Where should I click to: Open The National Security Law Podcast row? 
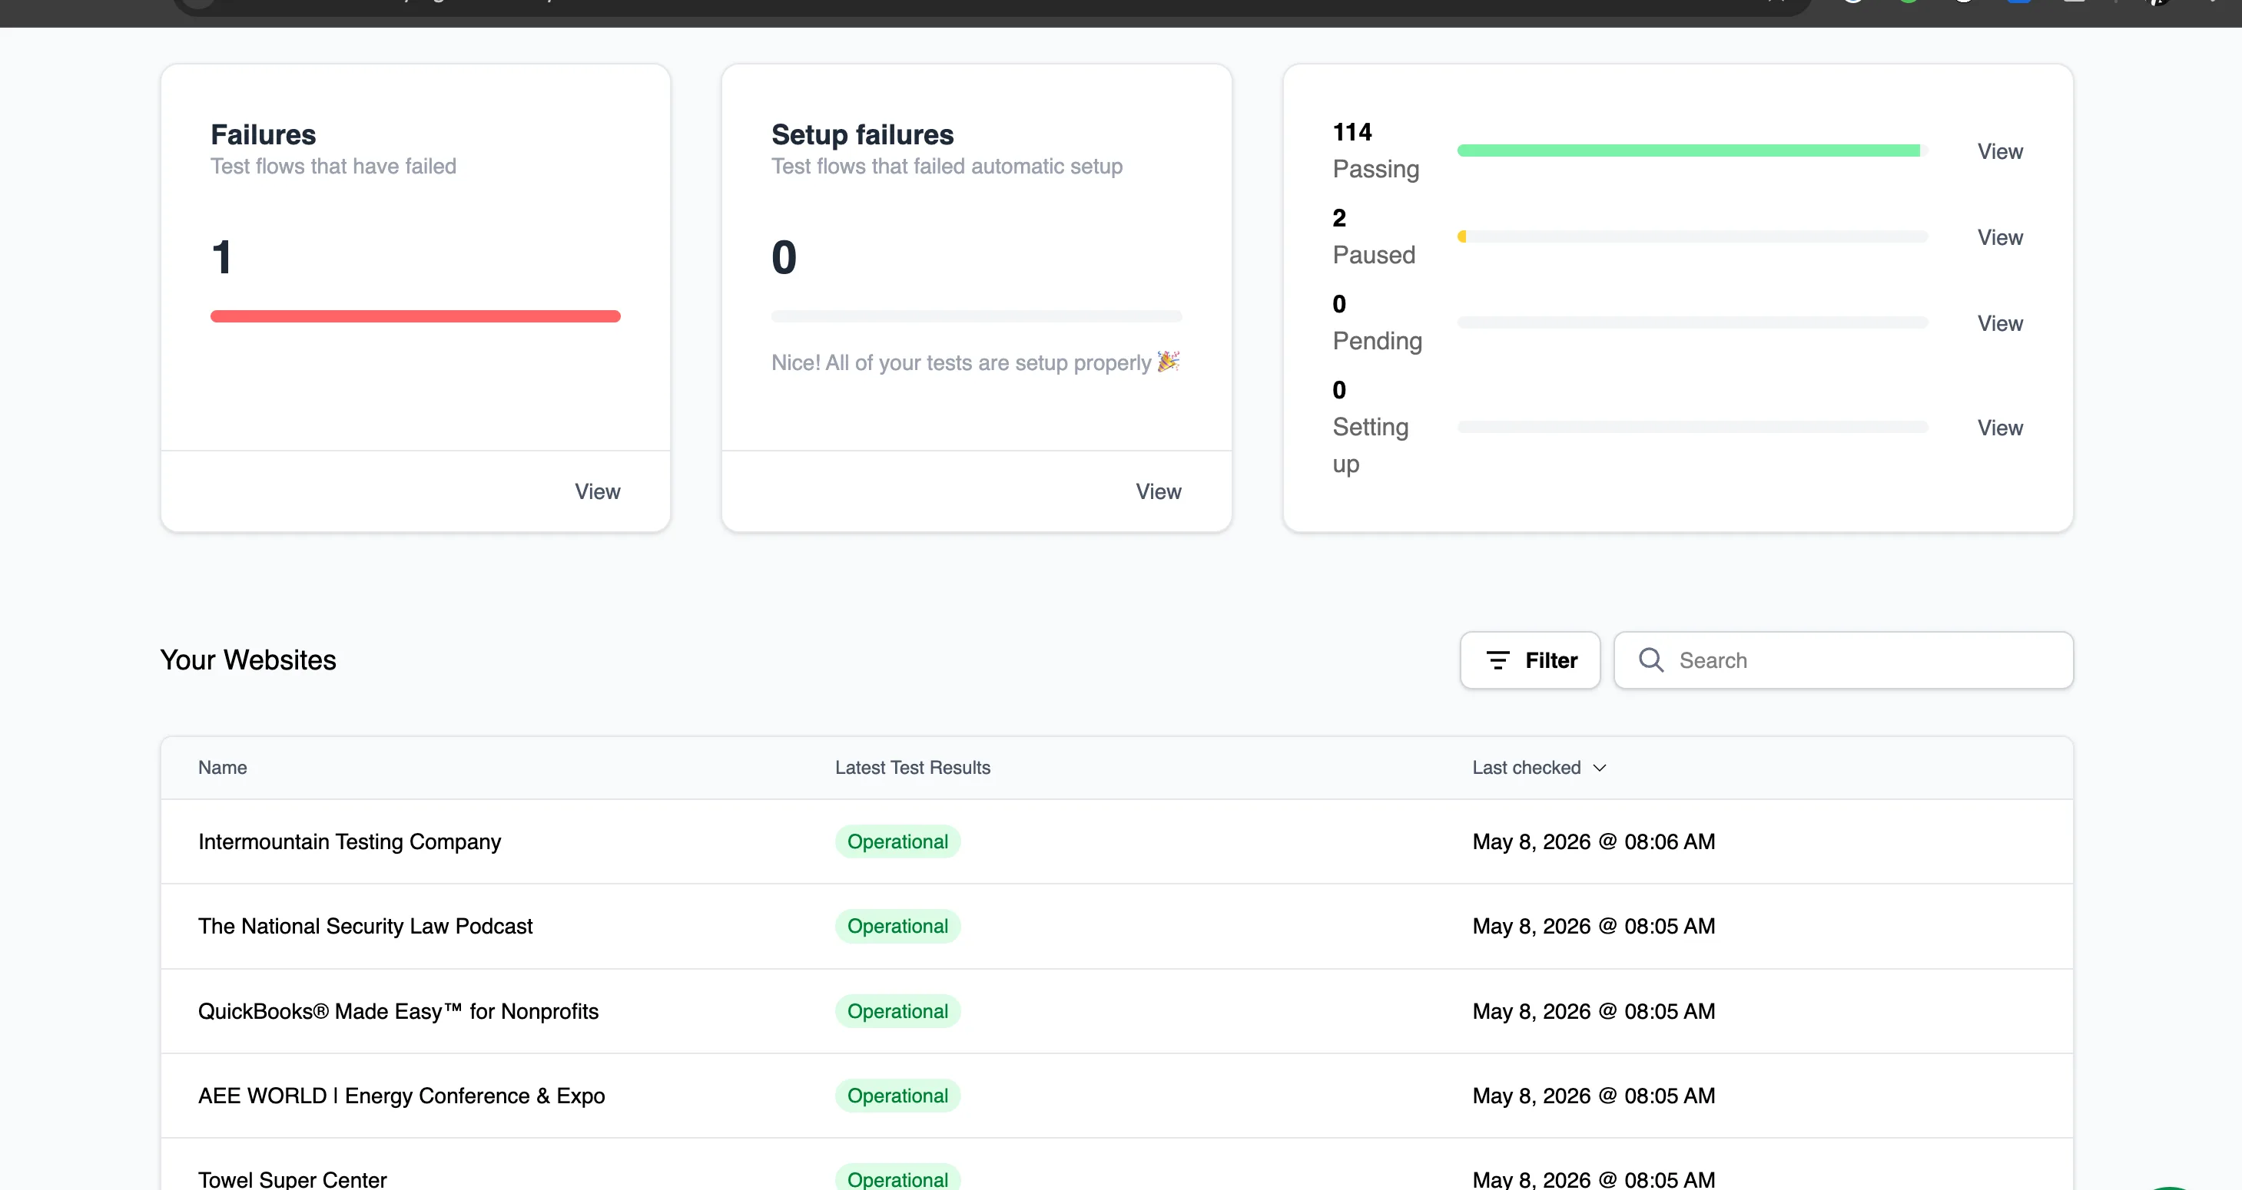[1116, 927]
